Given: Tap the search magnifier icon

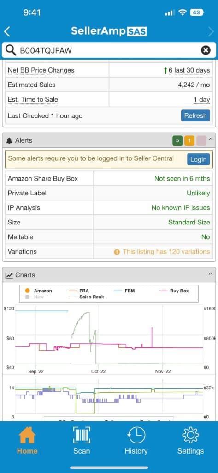Looking at the screenshot, I should click(x=11, y=50).
